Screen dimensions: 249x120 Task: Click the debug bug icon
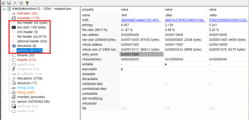click(14, 92)
